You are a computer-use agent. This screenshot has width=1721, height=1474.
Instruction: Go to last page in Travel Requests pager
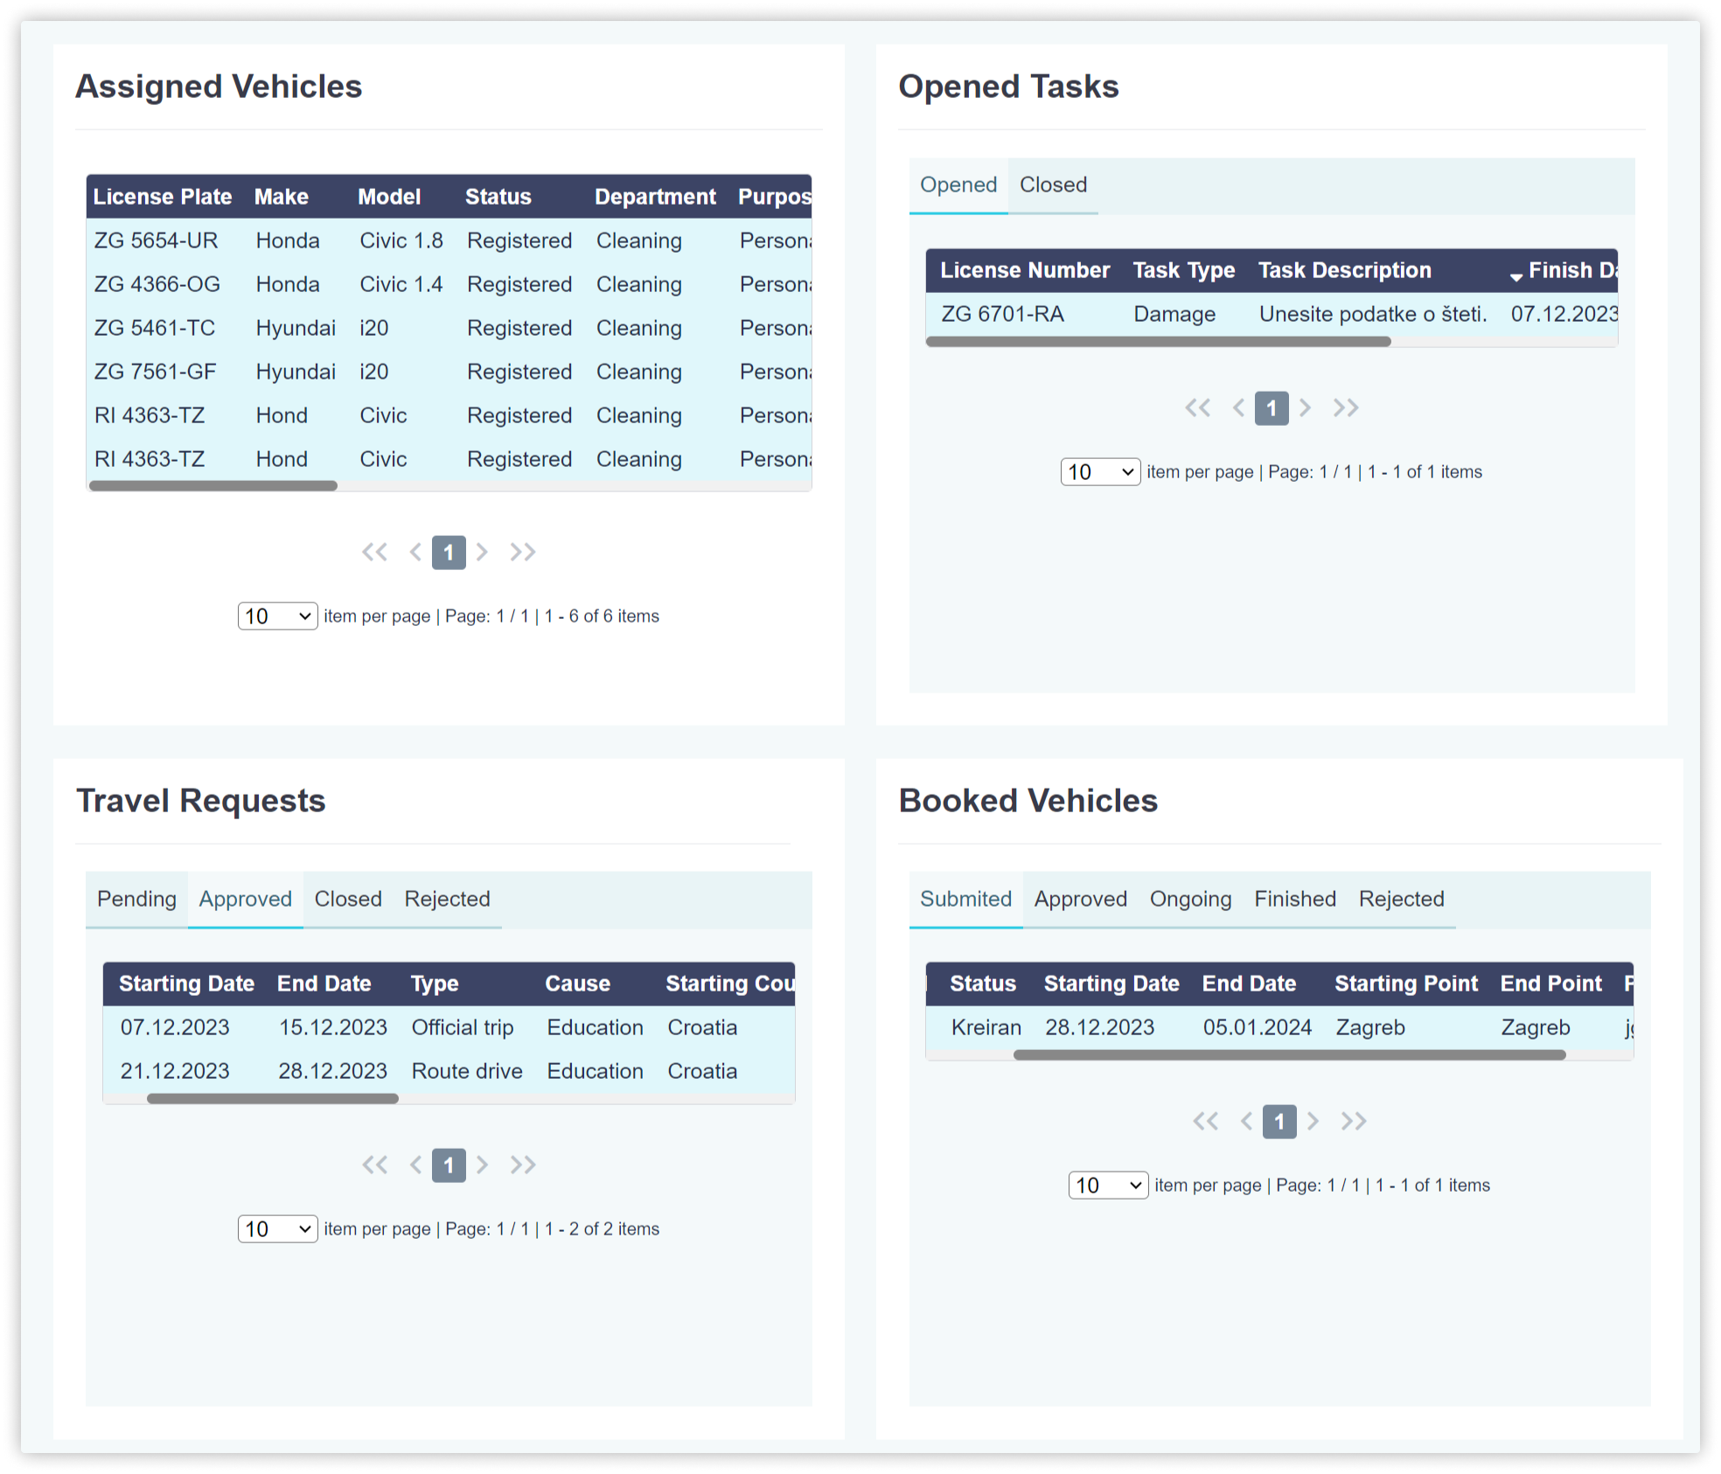pyautogui.click(x=523, y=1165)
